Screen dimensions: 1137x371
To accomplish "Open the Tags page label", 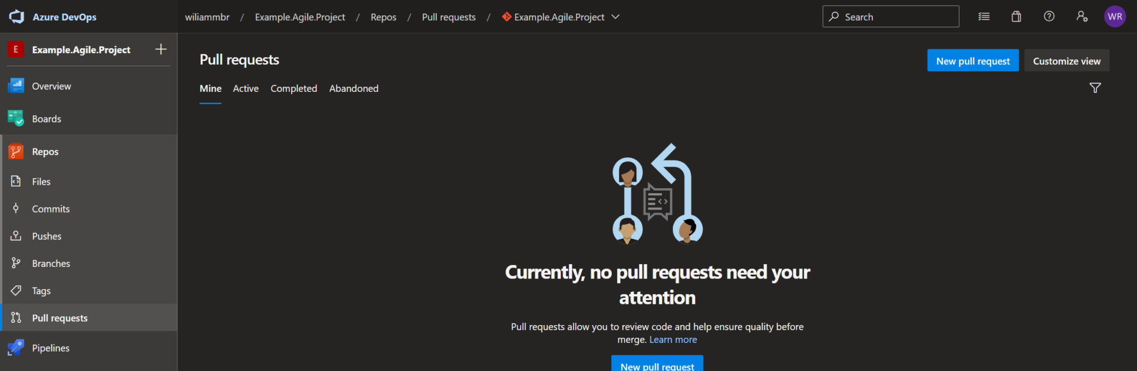I will click(41, 291).
